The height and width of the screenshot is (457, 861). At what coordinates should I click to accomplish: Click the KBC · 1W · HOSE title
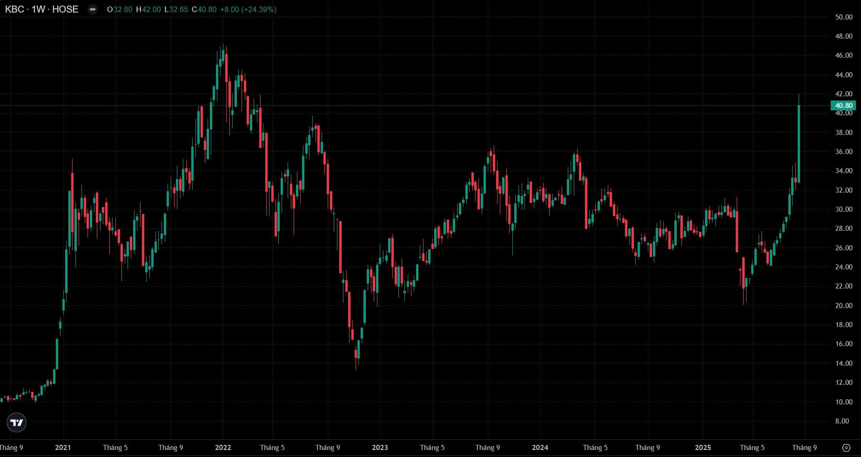click(41, 9)
